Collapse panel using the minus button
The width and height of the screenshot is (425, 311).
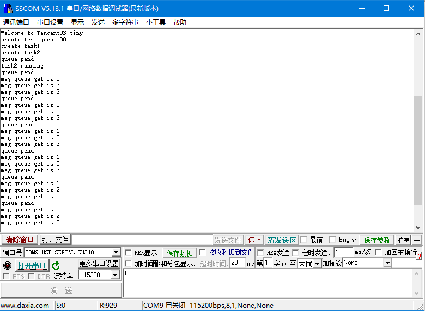coord(417,240)
